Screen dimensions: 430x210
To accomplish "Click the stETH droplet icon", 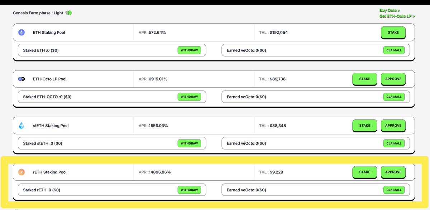I will pos(21,126).
